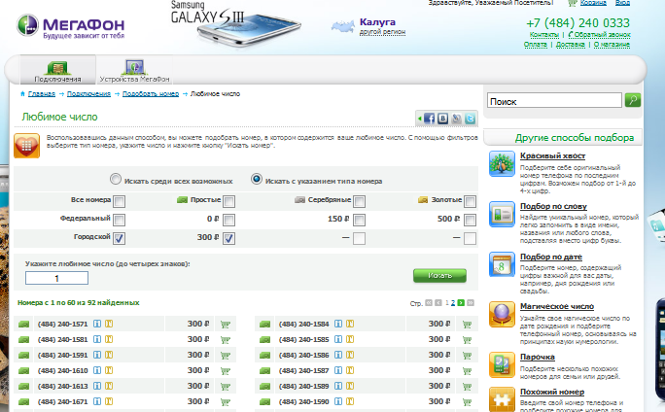
Task: Click the green search magnifier button
Action: 633,100
